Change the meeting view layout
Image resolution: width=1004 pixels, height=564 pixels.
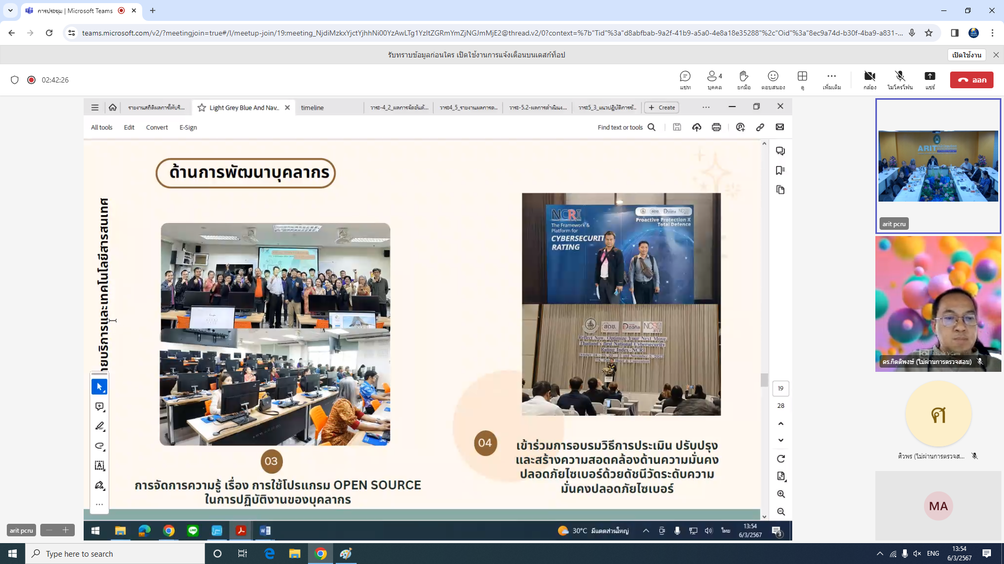pyautogui.click(x=802, y=80)
